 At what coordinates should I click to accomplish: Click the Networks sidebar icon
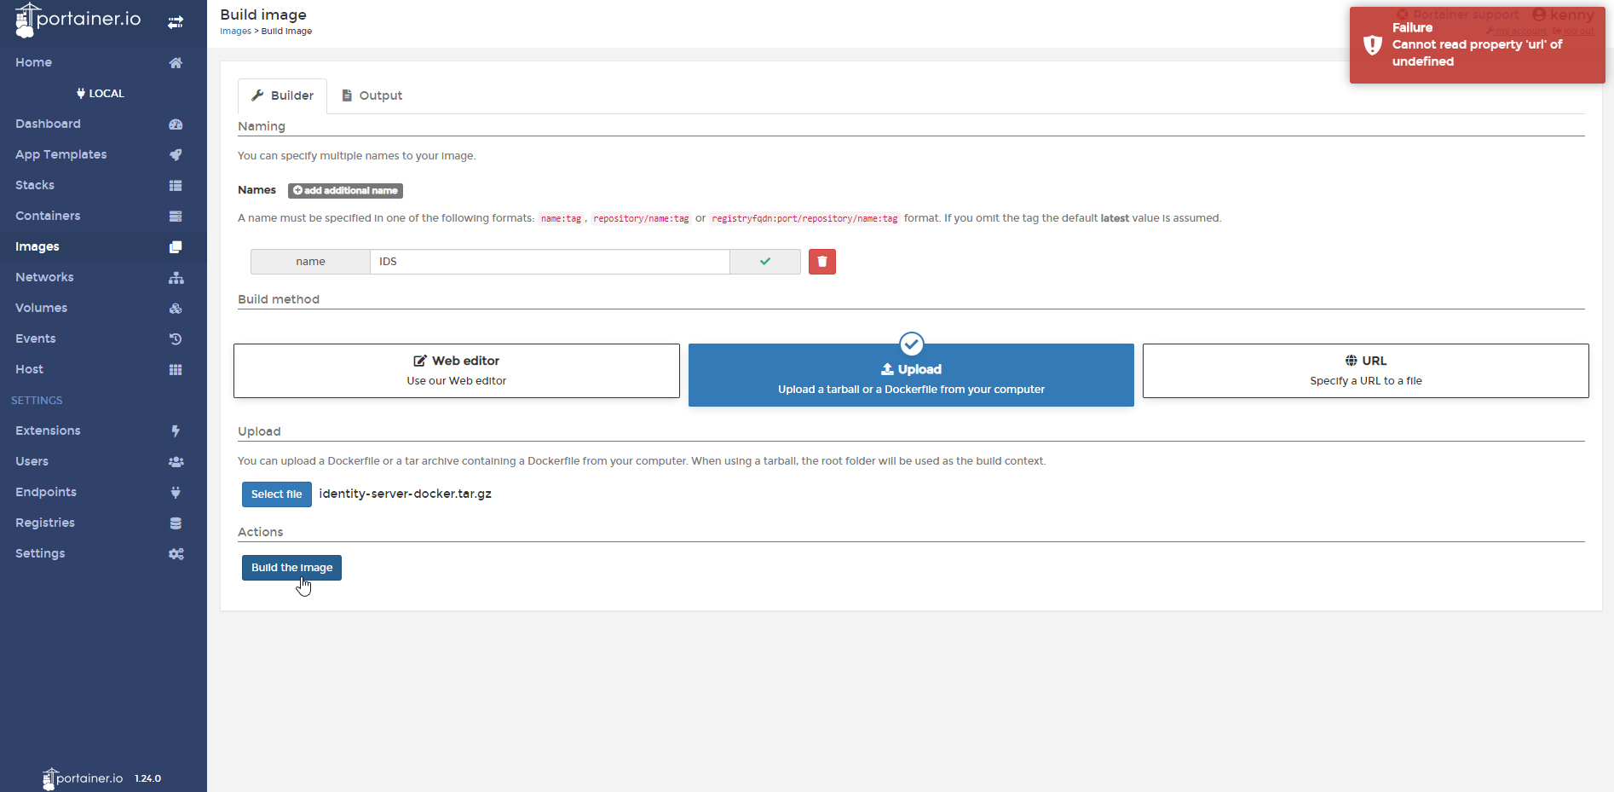point(176,277)
